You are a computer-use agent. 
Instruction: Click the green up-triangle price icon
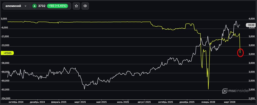(34, 6)
